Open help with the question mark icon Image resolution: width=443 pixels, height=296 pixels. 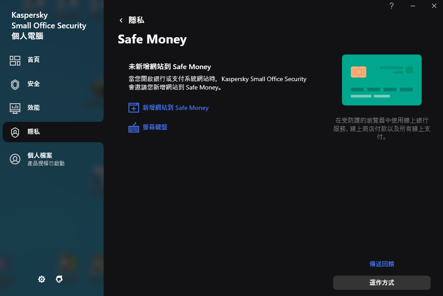pyautogui.click(x=392, y=6)
